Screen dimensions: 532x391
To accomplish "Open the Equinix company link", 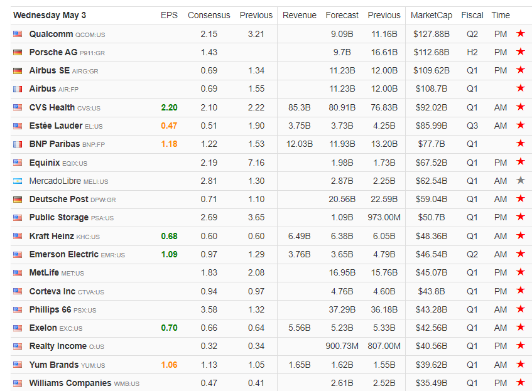I will pos(45,163).
